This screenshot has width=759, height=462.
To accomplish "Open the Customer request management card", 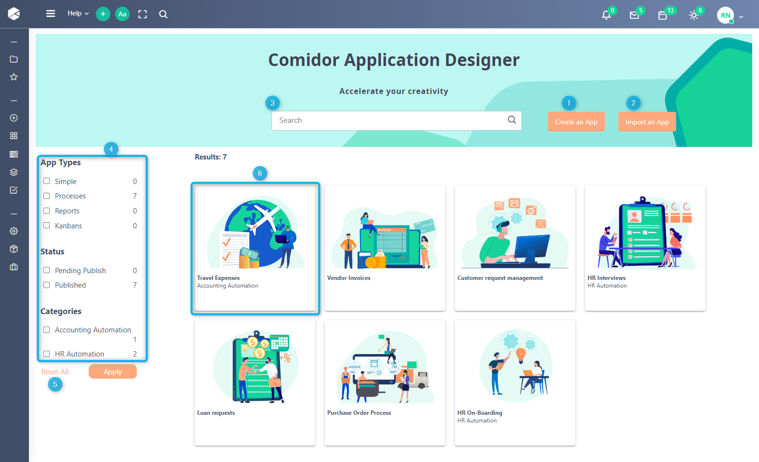I will click(515, 248).
